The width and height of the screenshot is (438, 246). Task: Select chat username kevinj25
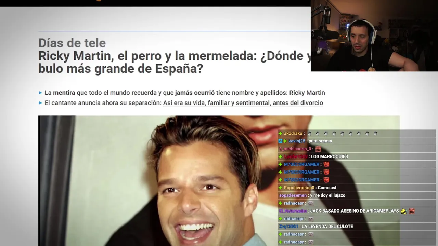click(297, 141)
